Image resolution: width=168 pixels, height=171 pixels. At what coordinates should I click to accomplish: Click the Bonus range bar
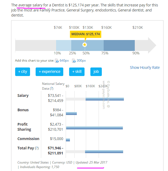[71, 114]
